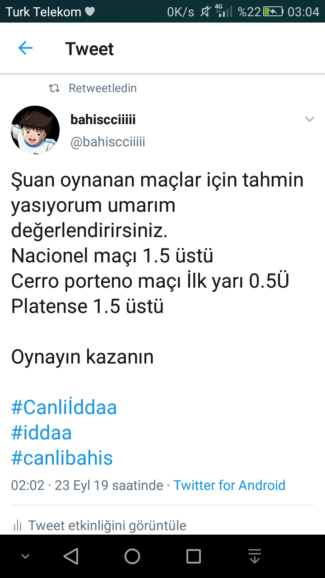Tap the battery icon in the status bar
Viewport: 325px width, 578px height.
tap(274, 12)
